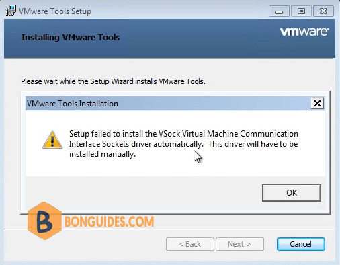Viewport: 340px width, 265px height.
Task: Click the Please wait Setup Wizard text
Action: point(113,81)
